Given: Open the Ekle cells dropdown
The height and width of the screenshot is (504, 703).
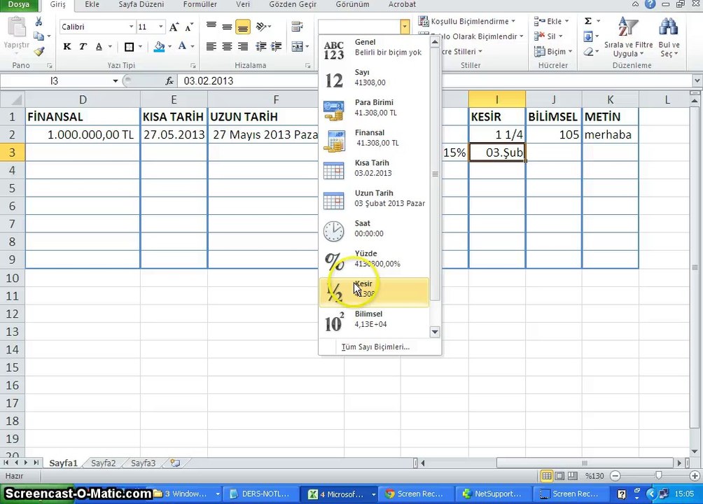Looking at the screenshot, I should click(x=552, y=21).
